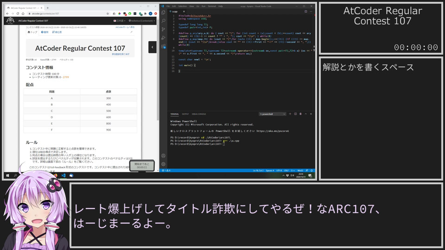
Task: Open a new Chrome tab
Action: pos(47,8)
